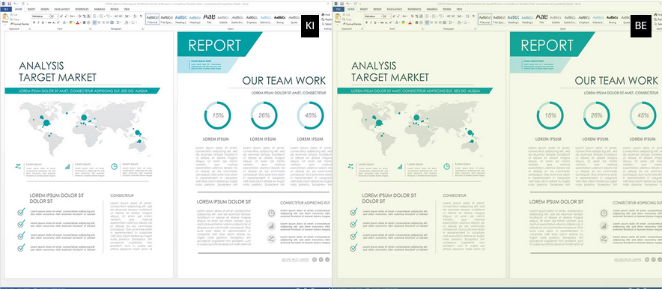Decrease indent in left Word window
This screenshot has width=662, height=289.
click(x=115, y=16)
